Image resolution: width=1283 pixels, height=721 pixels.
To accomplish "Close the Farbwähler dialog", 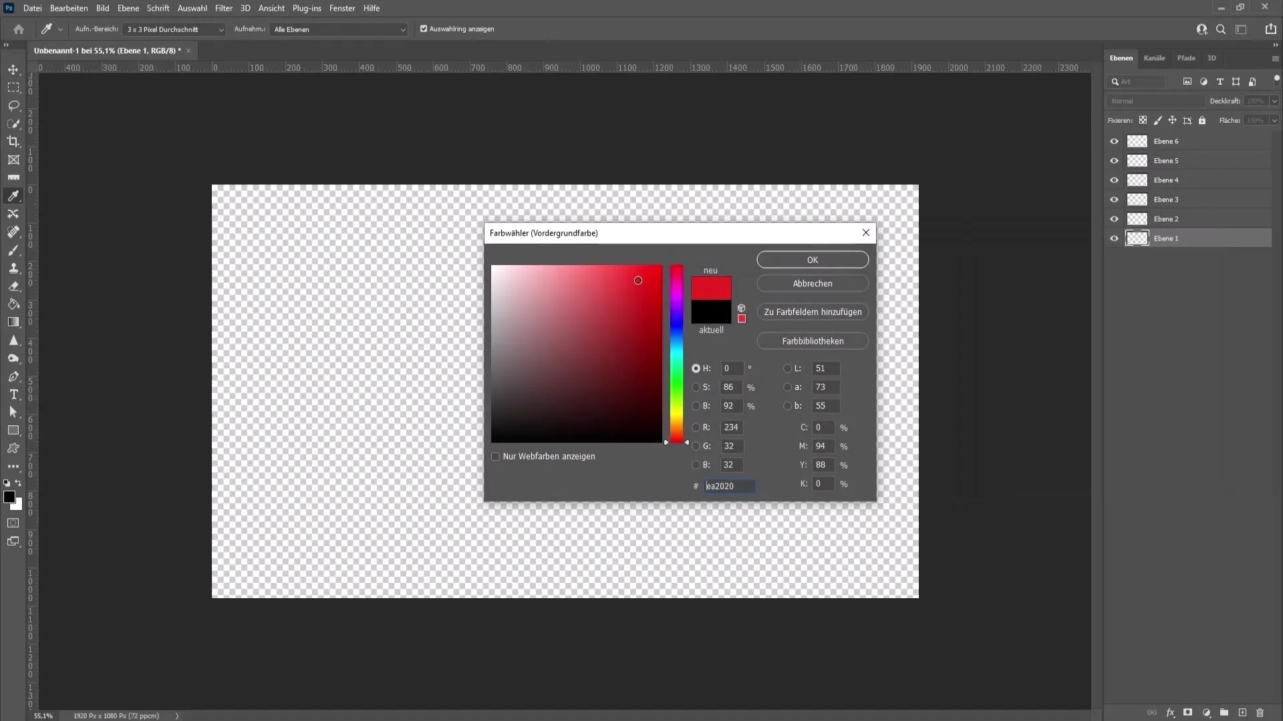I will point(866,232).
